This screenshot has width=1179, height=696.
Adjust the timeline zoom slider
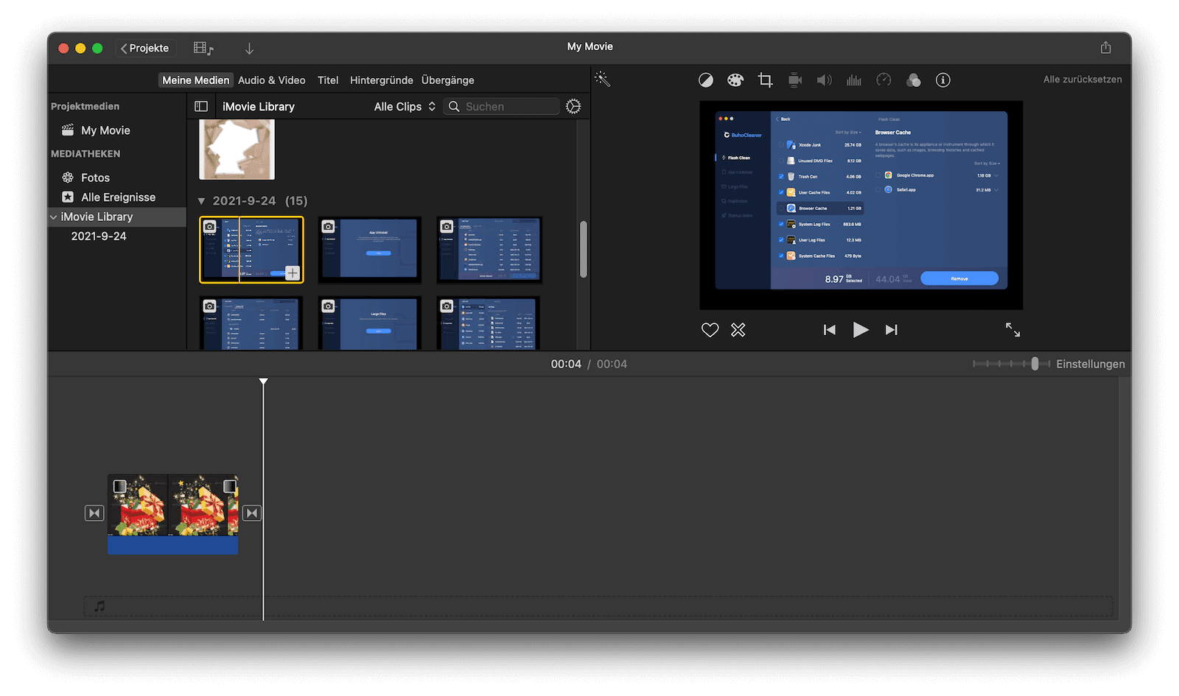(1036, 363)
